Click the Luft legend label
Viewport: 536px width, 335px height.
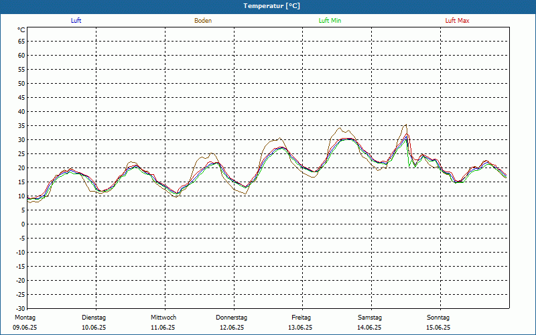76,21
